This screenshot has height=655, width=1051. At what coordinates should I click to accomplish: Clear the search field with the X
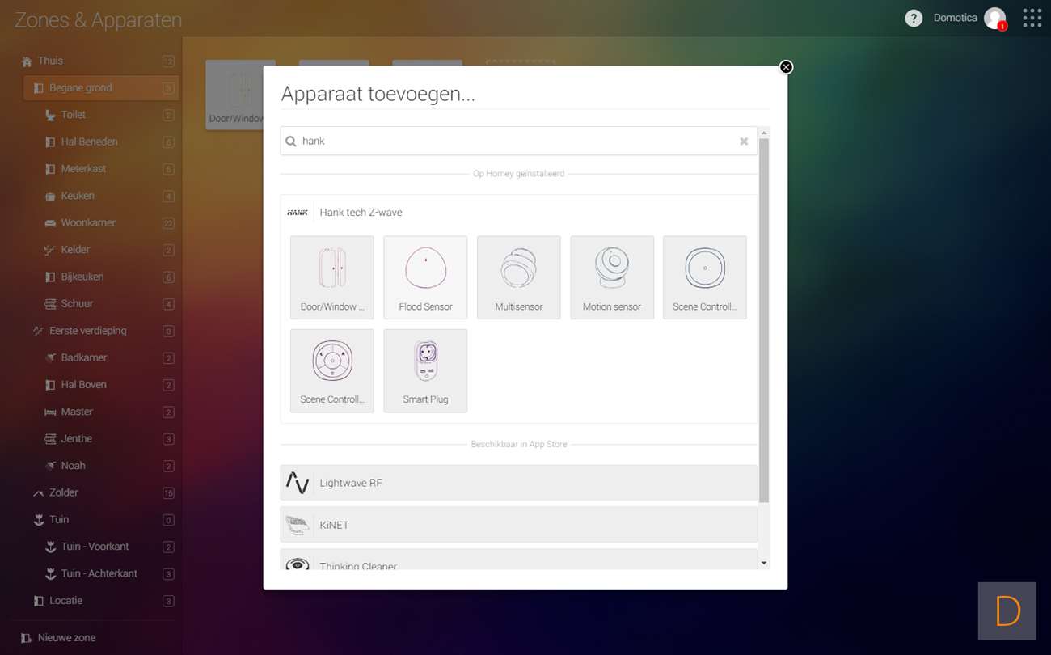pyautogui.click(x=744, y=142)
